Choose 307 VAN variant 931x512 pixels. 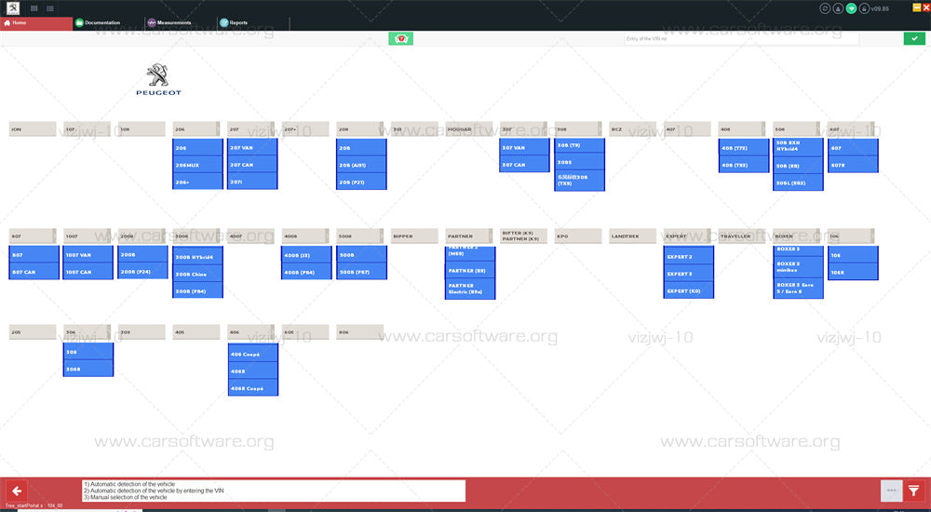[x=525, y=147]
